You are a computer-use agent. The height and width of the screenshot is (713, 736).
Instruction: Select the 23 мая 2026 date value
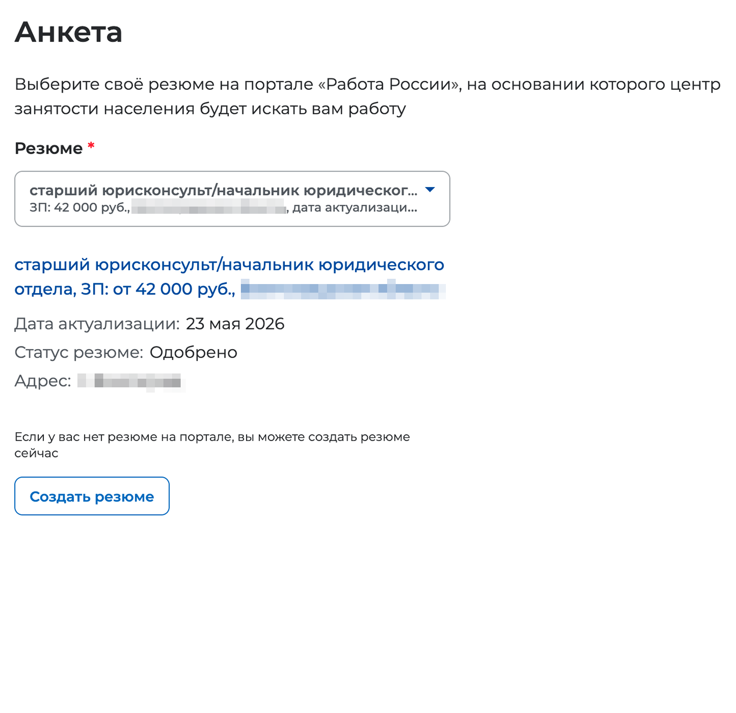coord(235,324)
